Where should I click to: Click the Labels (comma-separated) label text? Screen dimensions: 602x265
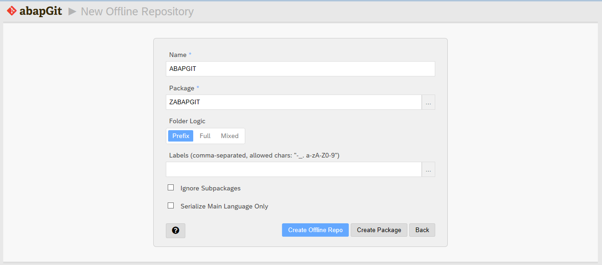pos(254,155)
